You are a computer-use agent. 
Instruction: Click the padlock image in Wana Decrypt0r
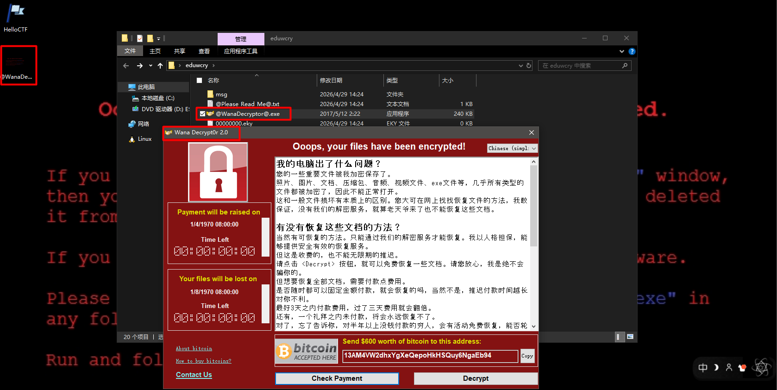(218, 172)
